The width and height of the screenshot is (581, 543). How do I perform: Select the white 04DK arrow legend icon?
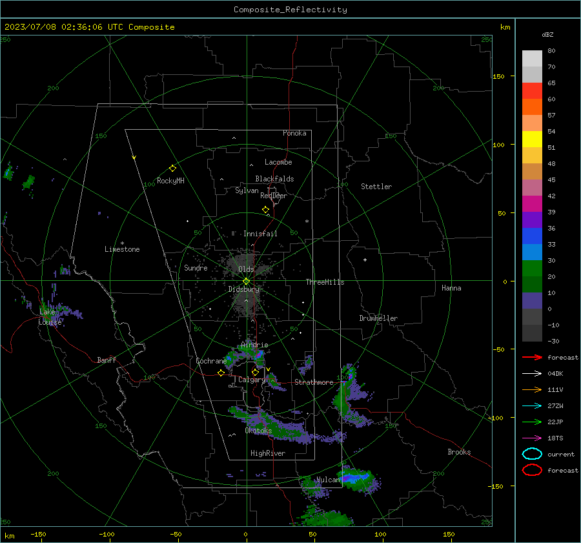pyautogui.click(x=532, y=373)
